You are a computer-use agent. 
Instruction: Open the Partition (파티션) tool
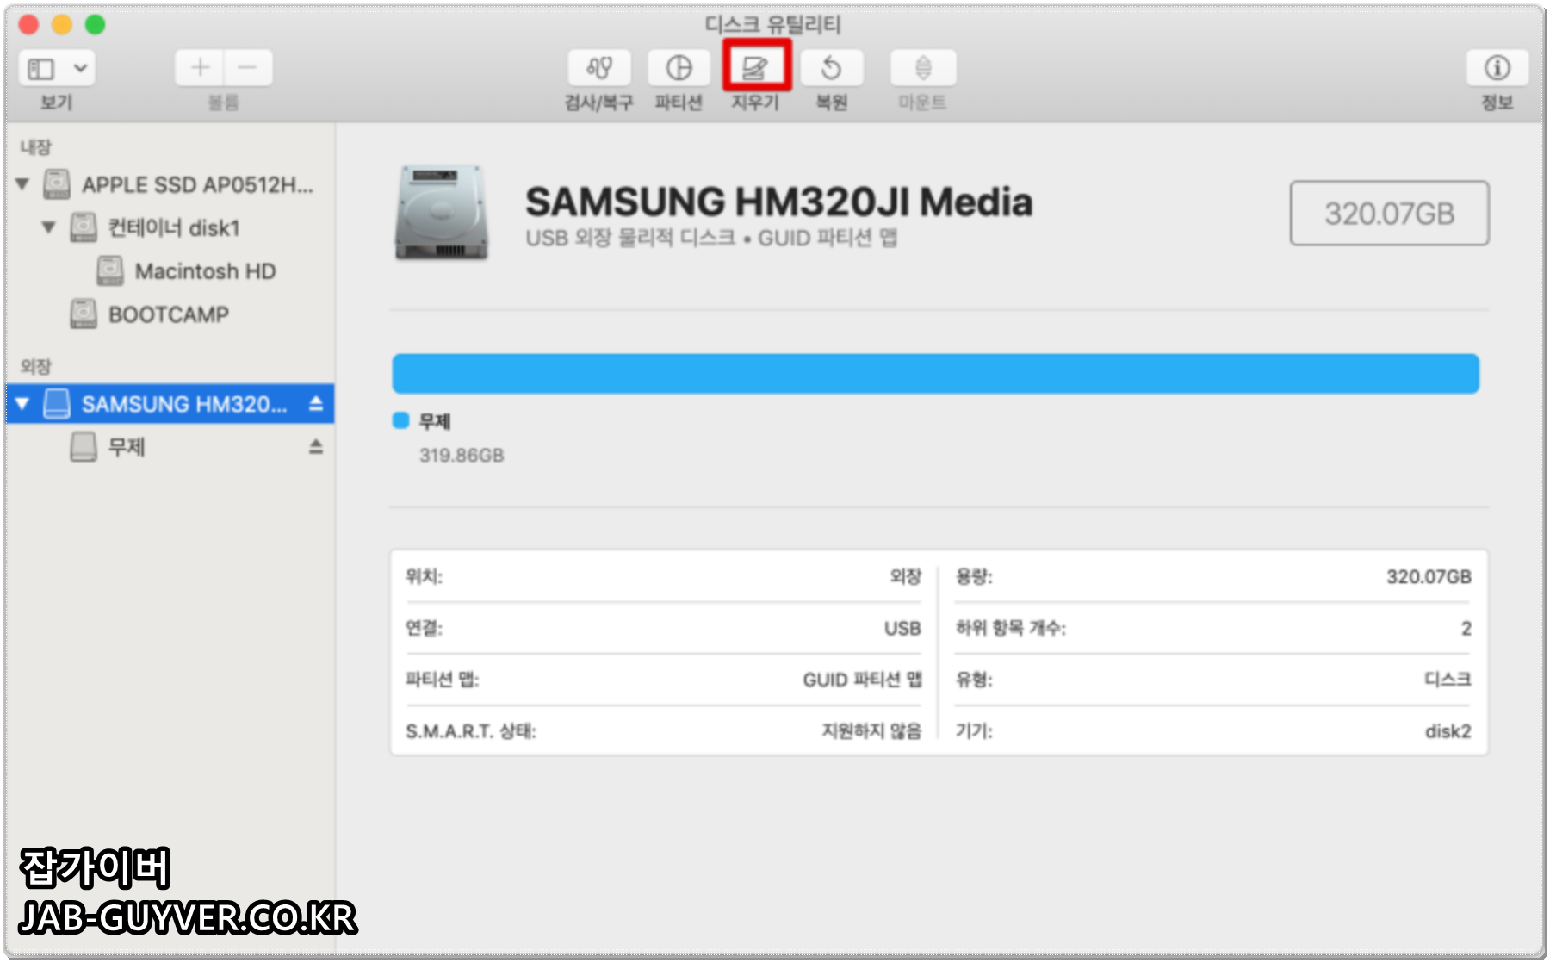679,68
